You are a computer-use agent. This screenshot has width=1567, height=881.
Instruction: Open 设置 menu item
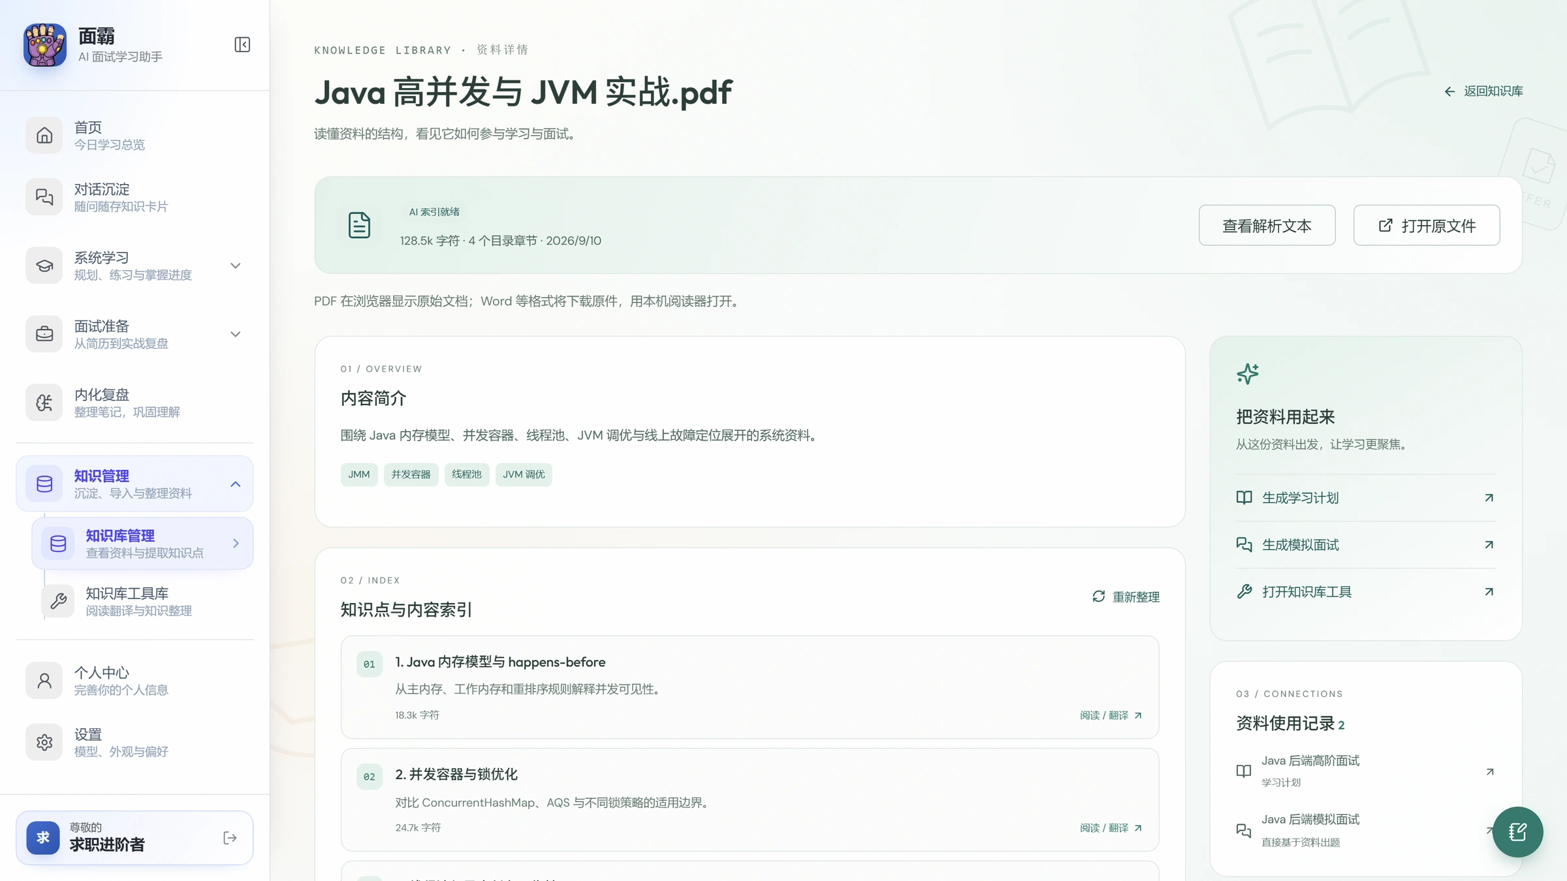[x=135, y=742]
